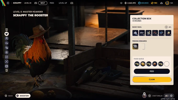
Task: Click the RT trigger icon in sidebar
Action: [x=7, y=70]
